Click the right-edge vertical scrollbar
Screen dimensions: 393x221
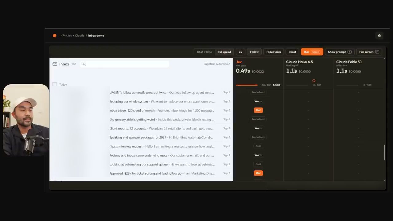384,152
